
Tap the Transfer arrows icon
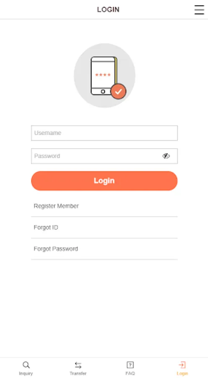(78, 365)
